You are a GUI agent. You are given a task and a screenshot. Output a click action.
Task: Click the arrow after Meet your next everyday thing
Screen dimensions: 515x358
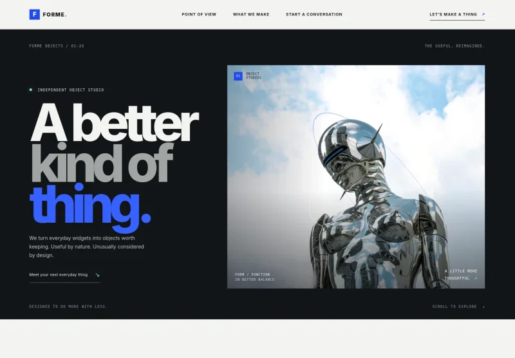97,275
